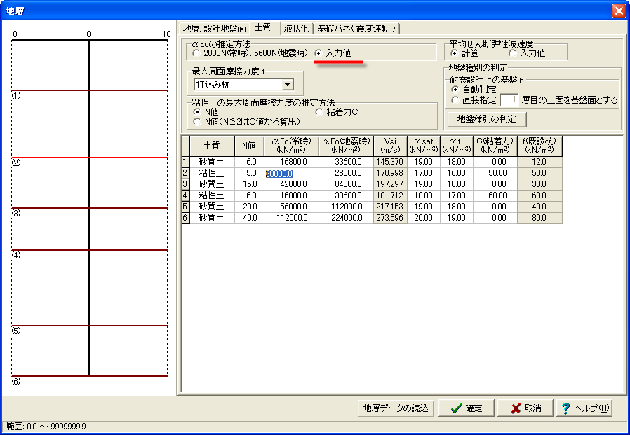Click the 28000.0 cell in row 2
This screenshot has height=435, width=630.
(x=346, y=173)
